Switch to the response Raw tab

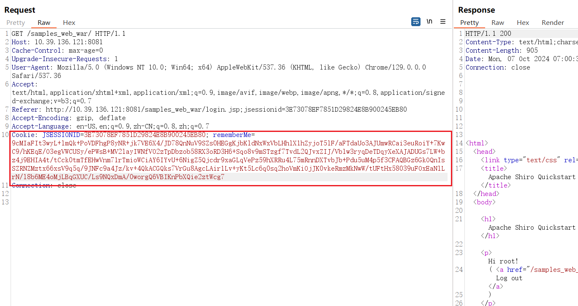click(x=497, y=22)
